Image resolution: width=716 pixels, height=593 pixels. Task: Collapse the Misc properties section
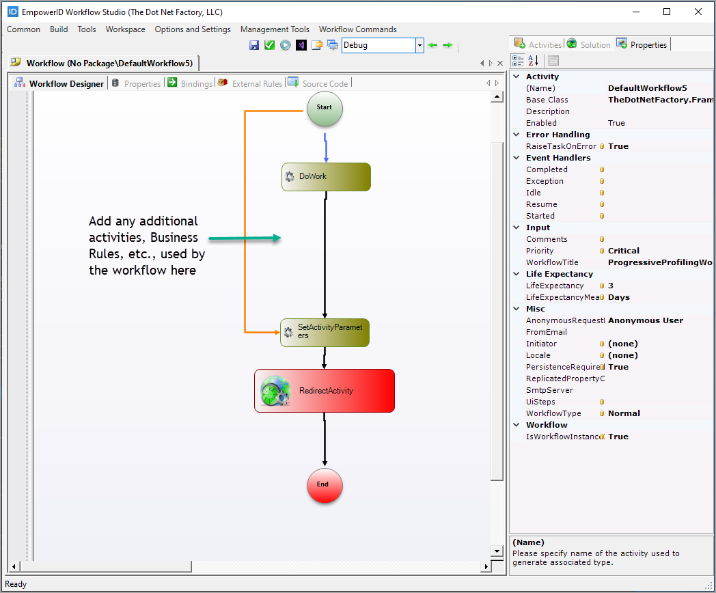coord(517,308)
